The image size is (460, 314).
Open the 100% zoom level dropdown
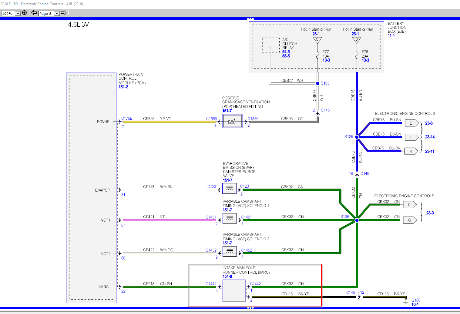17,13
